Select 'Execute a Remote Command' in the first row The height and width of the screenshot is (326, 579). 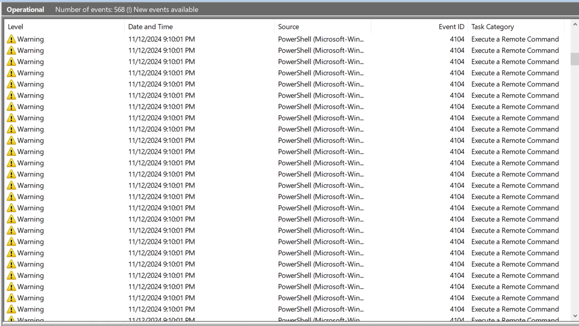tap(515, 39)
